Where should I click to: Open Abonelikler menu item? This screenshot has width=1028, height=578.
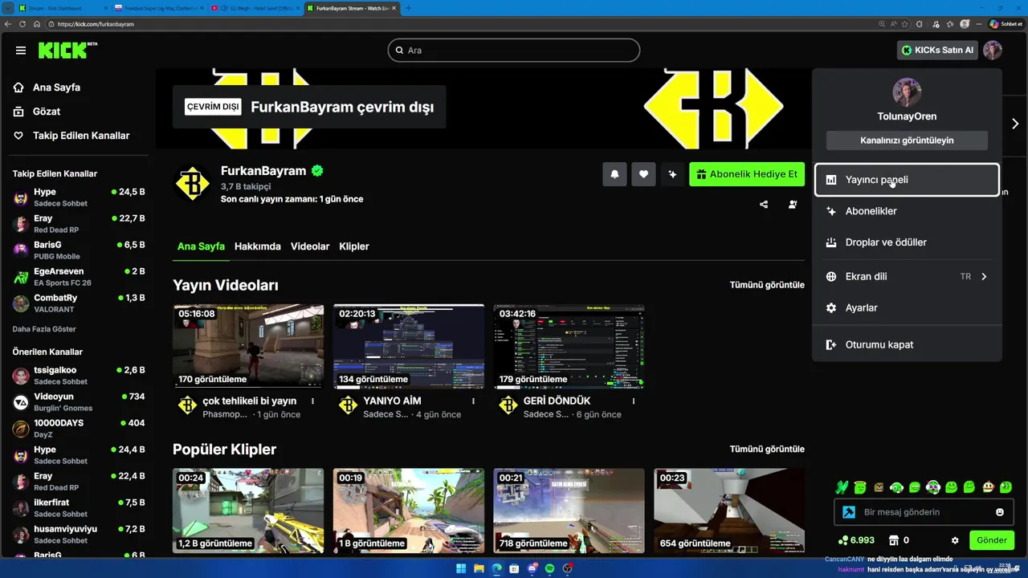tap(907, 211)
